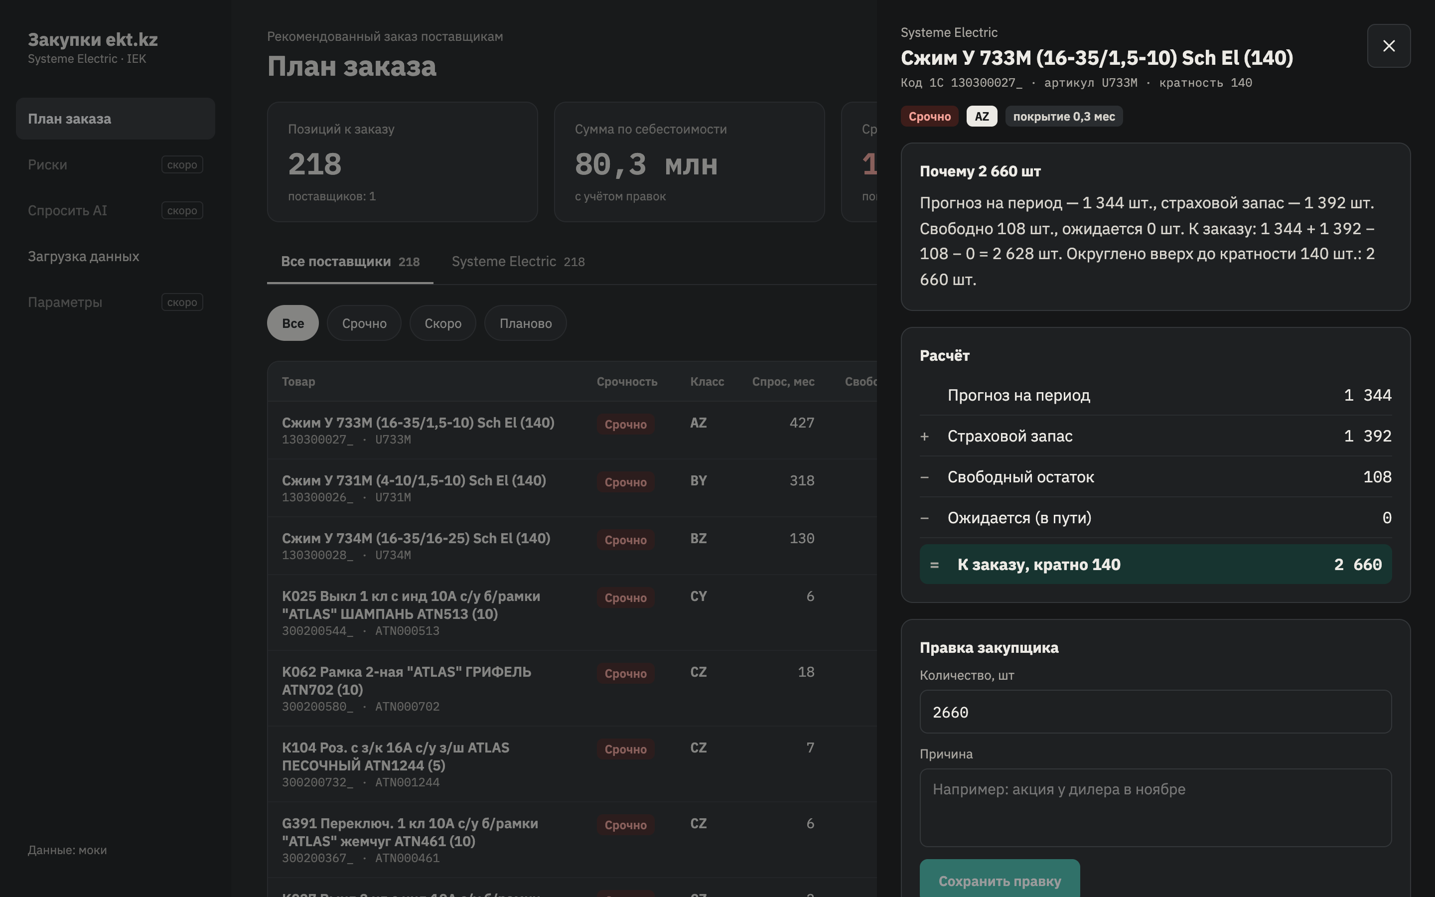Sort by the Срочность column header
1435x897 pixels.
[627, 381]
